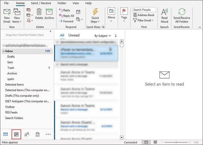Expand the By Subject sort dropdown

103,36
